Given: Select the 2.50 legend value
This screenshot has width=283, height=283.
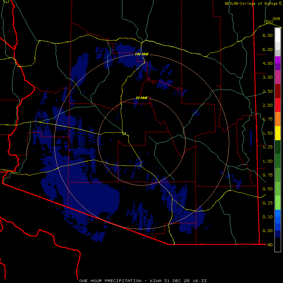Looking at the screenshot, I should point(268,91).
